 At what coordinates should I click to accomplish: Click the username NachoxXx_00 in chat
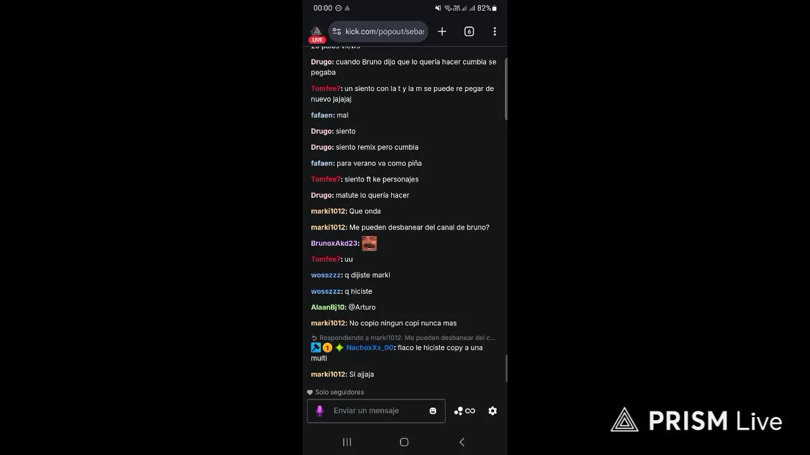(x=370, y=348)
